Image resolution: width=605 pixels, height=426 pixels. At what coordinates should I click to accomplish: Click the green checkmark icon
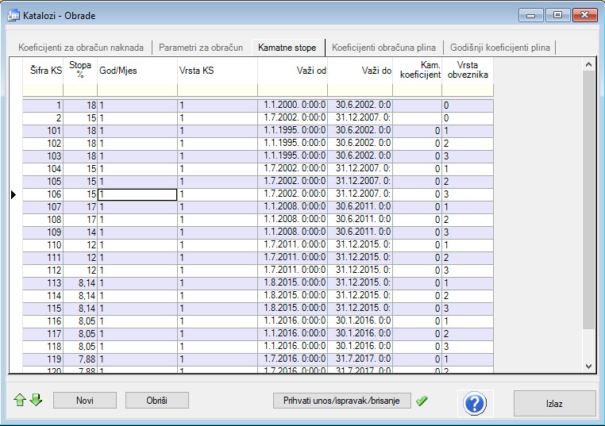[x=422, y=401]
